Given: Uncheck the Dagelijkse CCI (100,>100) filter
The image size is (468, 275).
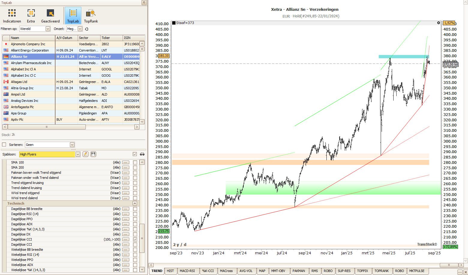Looking at the screenshot, I should click(x=135, y=239).
